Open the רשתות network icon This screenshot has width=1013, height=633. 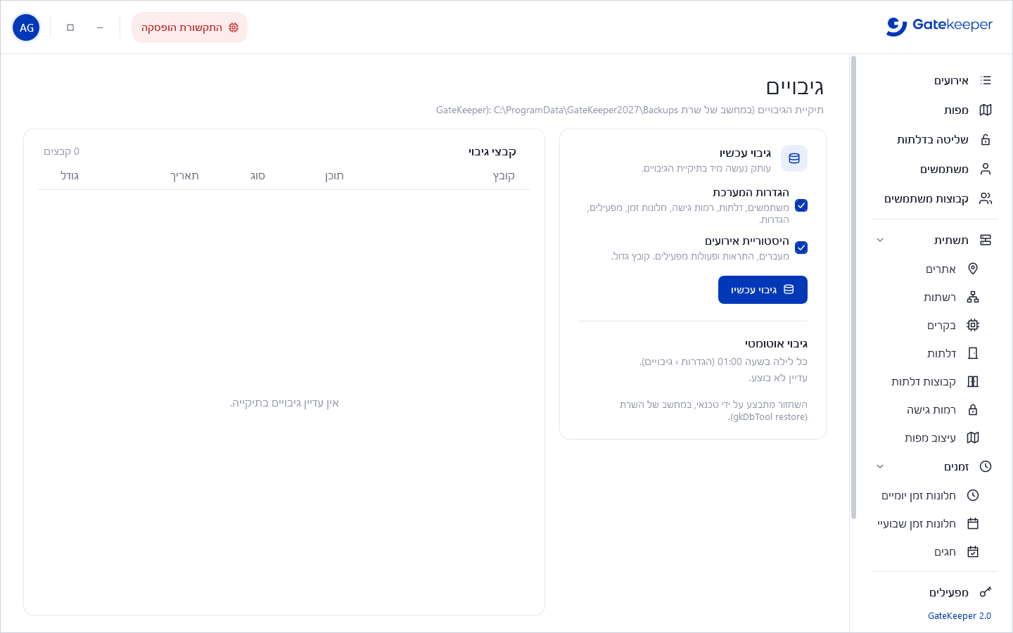pyautogui.click(x=973, y=298)
